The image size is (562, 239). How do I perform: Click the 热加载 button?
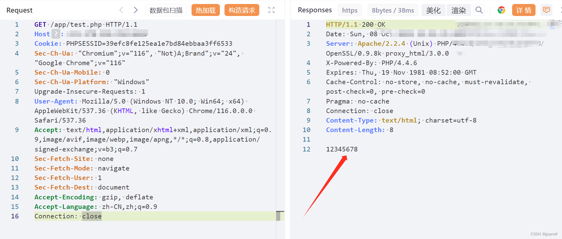[205, 10]
